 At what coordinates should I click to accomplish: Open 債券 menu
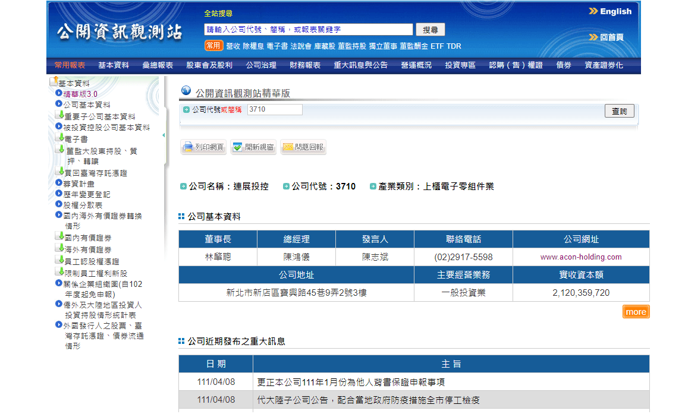click(564, 65)
